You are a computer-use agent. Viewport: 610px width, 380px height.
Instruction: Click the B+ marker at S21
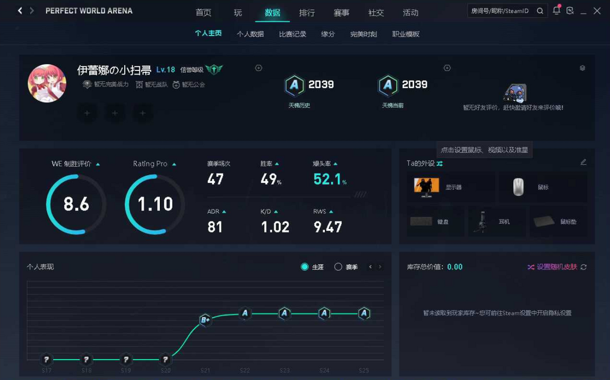pyautogui.click(x=206, y=320)
